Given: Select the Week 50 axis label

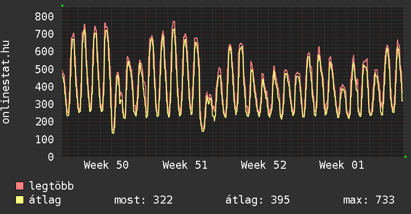Looking at the screenshot, I should click(x=106, y=165).
